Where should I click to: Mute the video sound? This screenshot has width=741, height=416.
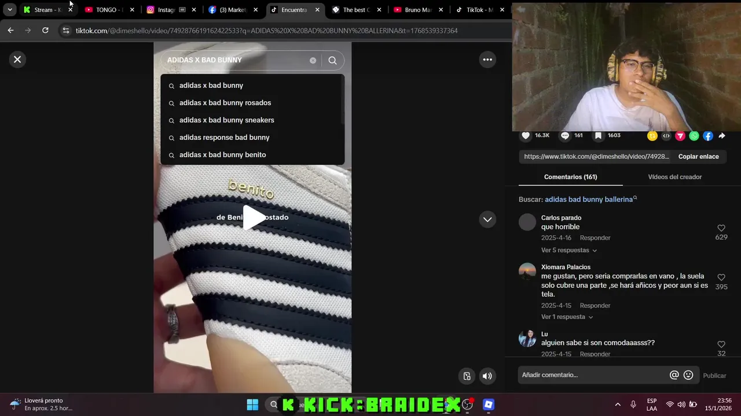[487, 376]
